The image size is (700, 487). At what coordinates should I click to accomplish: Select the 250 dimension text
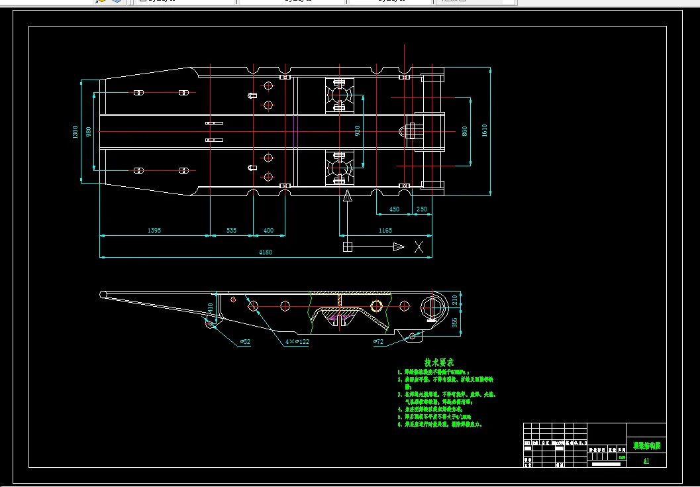421,209
